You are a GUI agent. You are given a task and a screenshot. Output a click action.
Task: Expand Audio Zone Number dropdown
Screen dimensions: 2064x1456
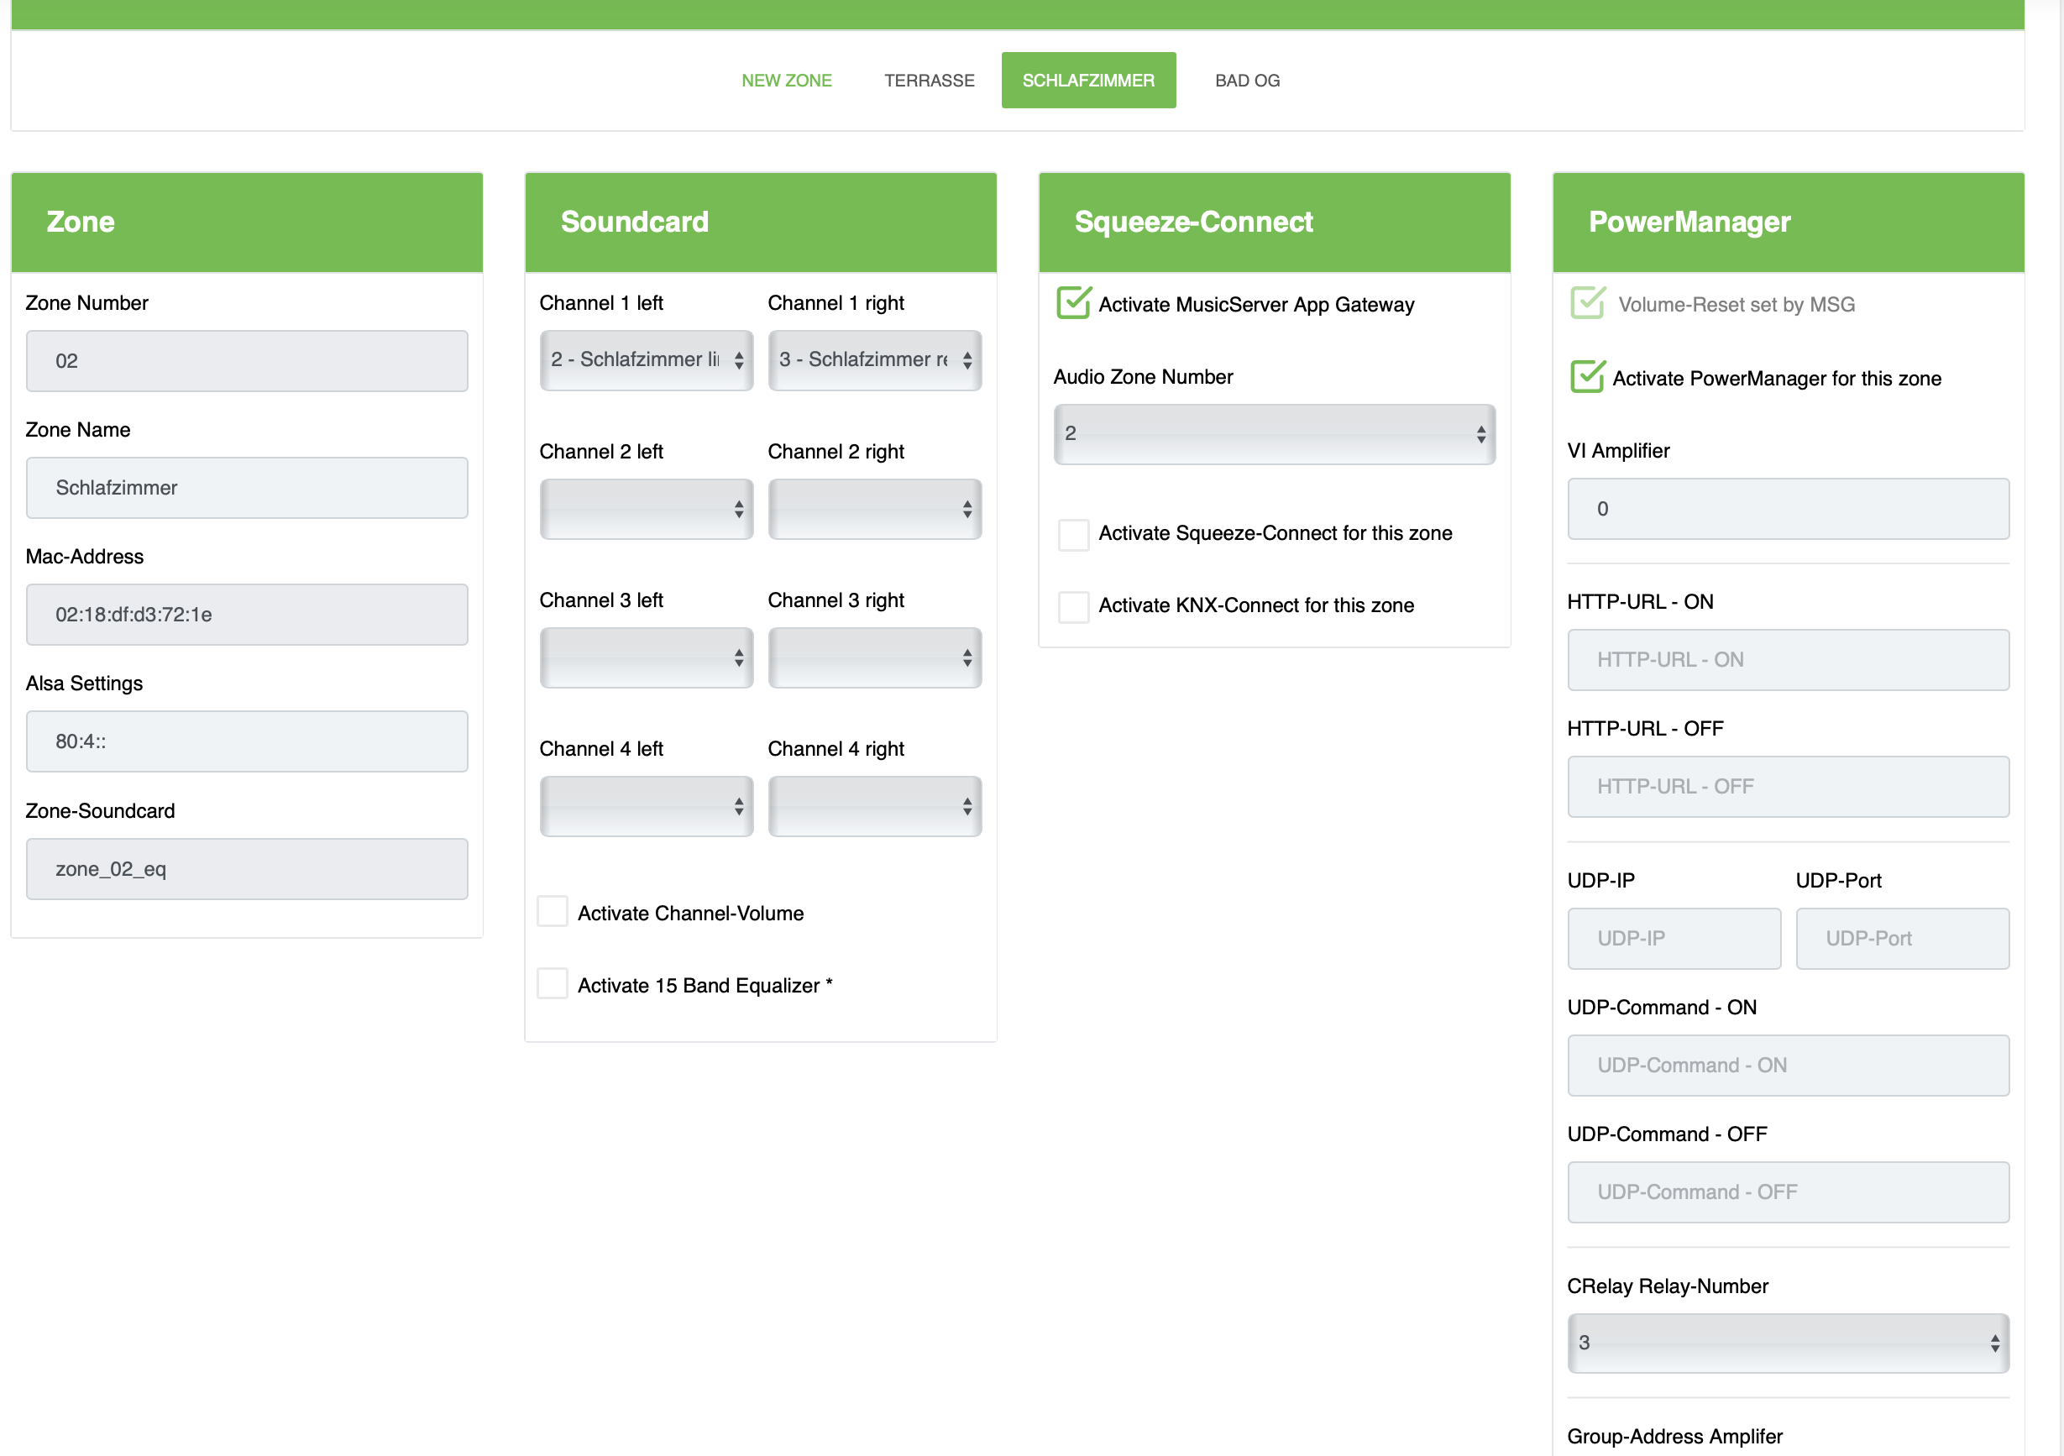[x=1274, y=434]
